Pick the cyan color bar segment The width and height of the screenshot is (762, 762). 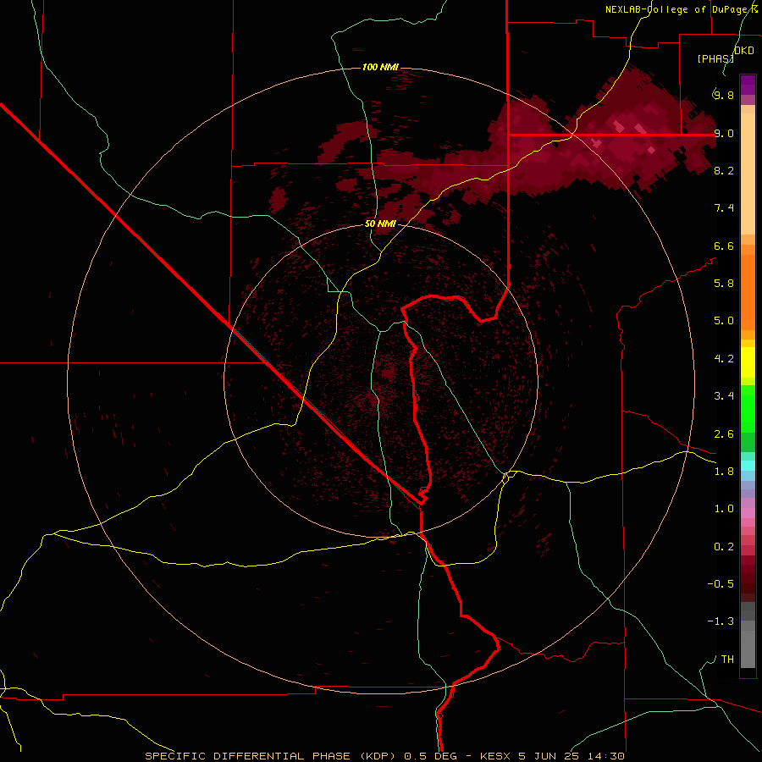(x=748, y=466)
